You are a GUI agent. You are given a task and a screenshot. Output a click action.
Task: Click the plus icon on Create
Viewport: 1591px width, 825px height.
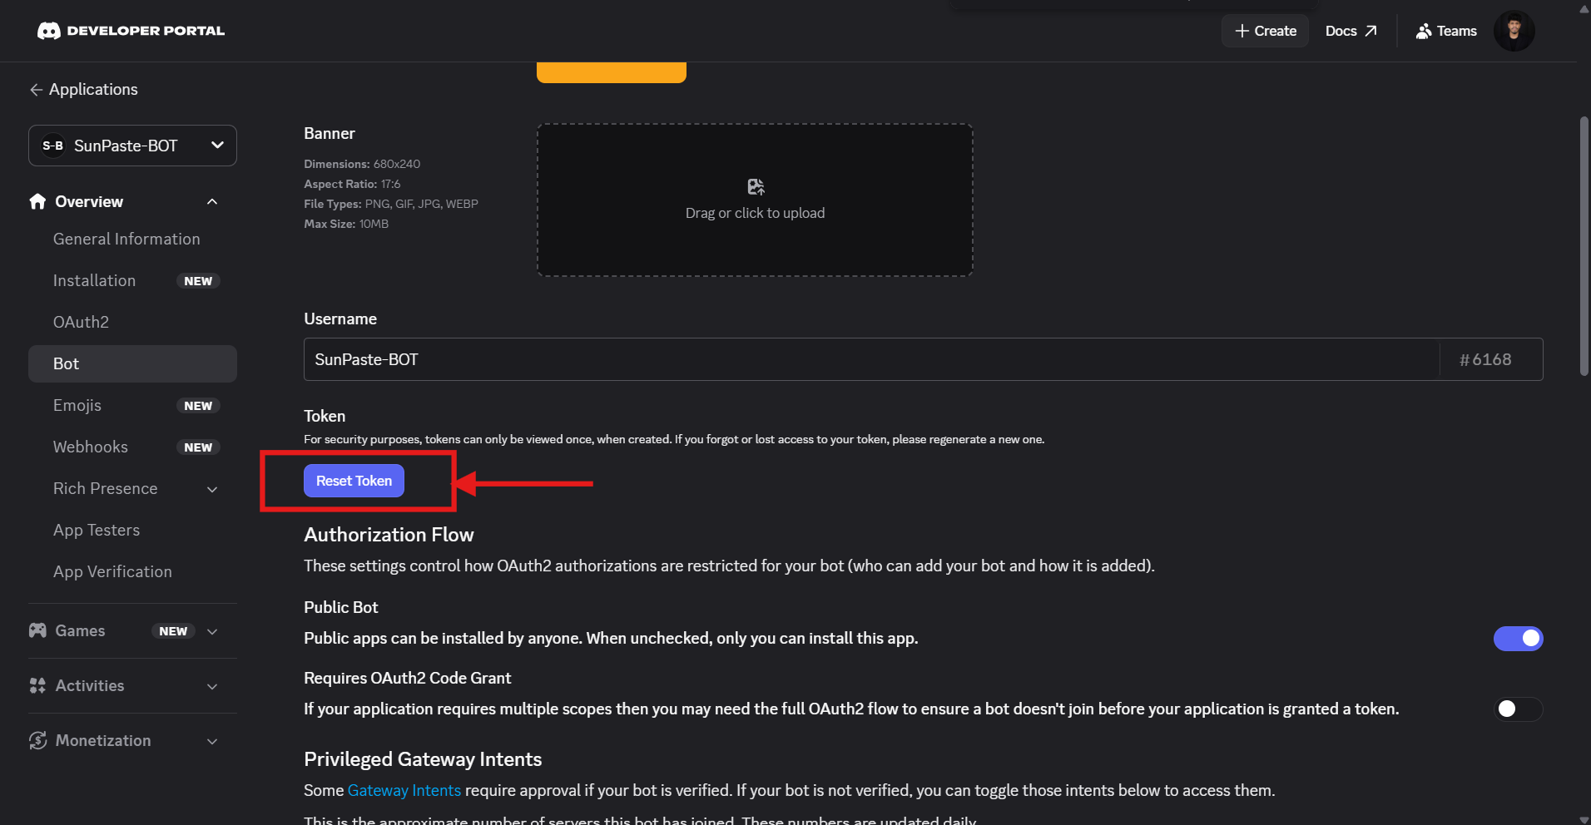pyautogui.click(x=1242, y=31)
